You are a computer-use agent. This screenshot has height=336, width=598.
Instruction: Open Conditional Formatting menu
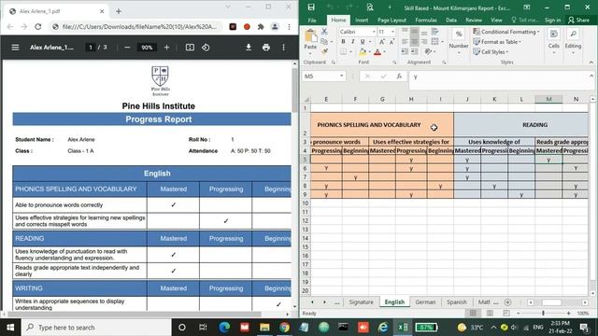(506, 32)
